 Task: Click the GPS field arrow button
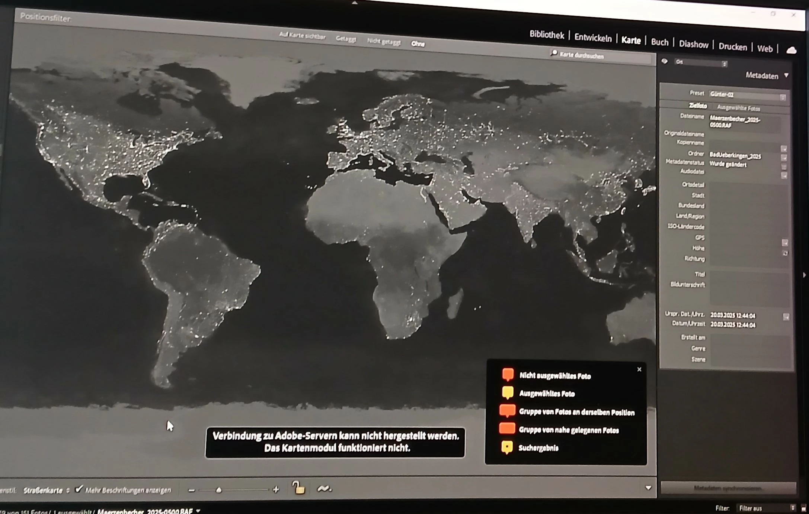pos(785,243)
